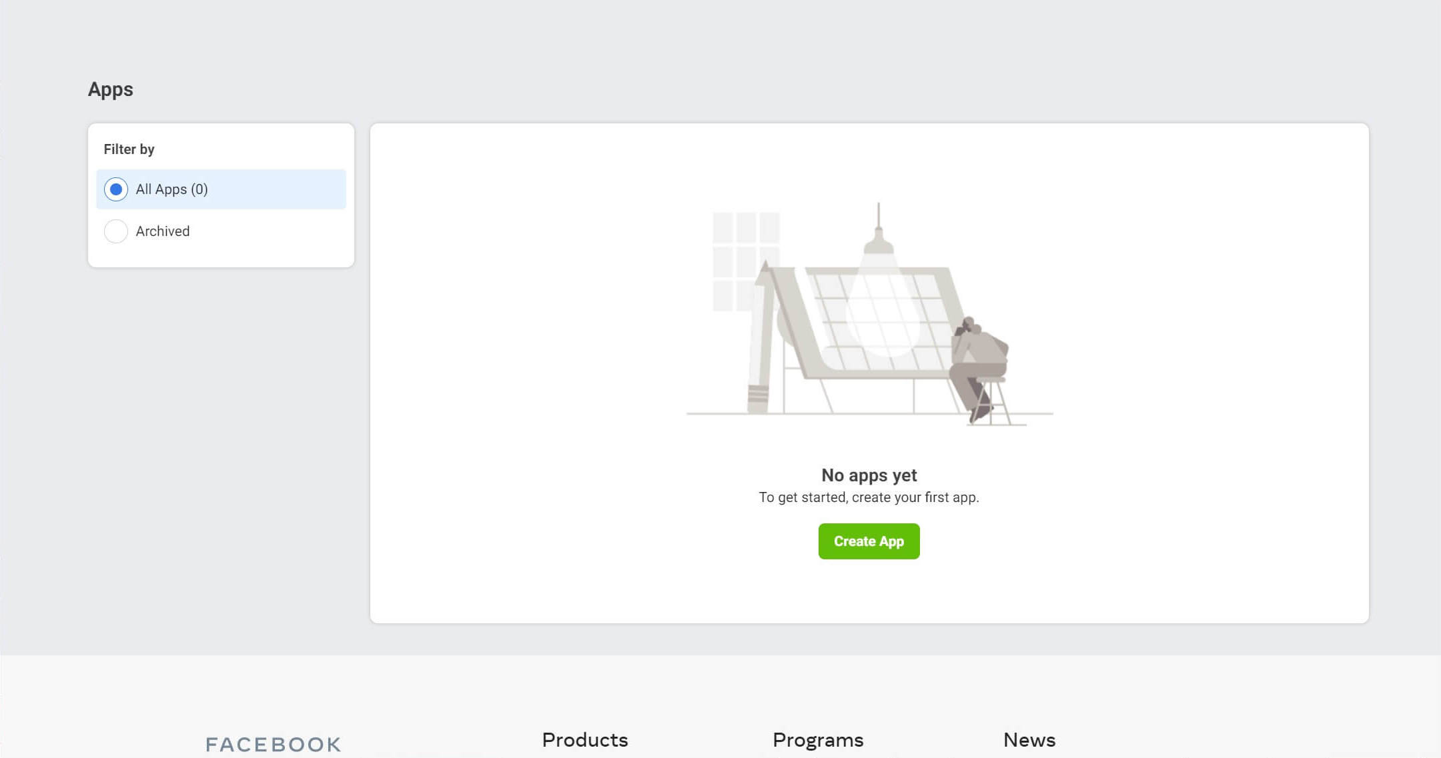Click the Archived filter label text

point(163,231)
